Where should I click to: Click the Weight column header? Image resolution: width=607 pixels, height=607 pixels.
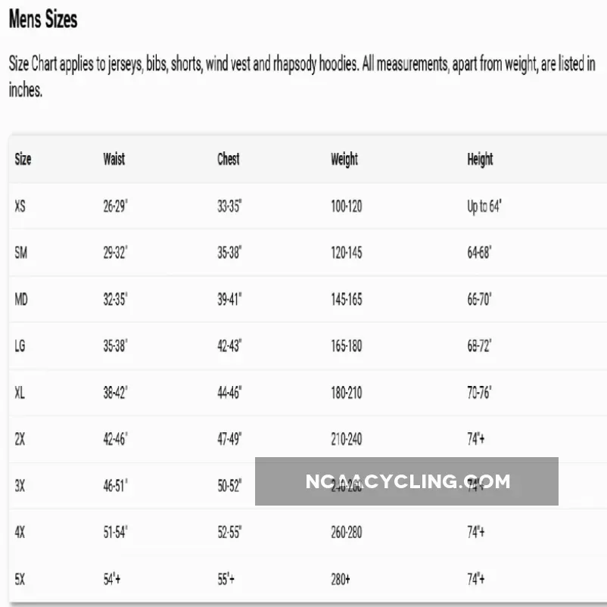click(x=344, y=159)
